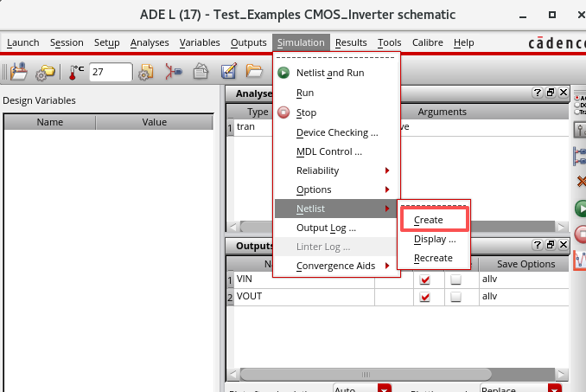586x392 pixels.
Task: Click the orange X delete side icon
Action: pyautogui.click(x=581, y=182)
